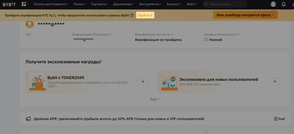Viewport: 294px width, 134px height.
Task: Click the UID label
Action: tap(28, 34)
